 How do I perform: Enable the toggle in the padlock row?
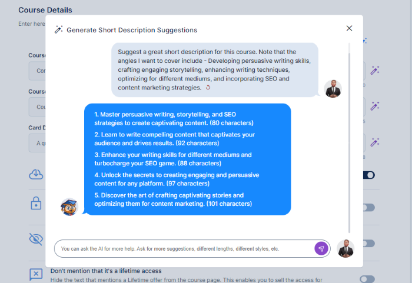[369, 208]
